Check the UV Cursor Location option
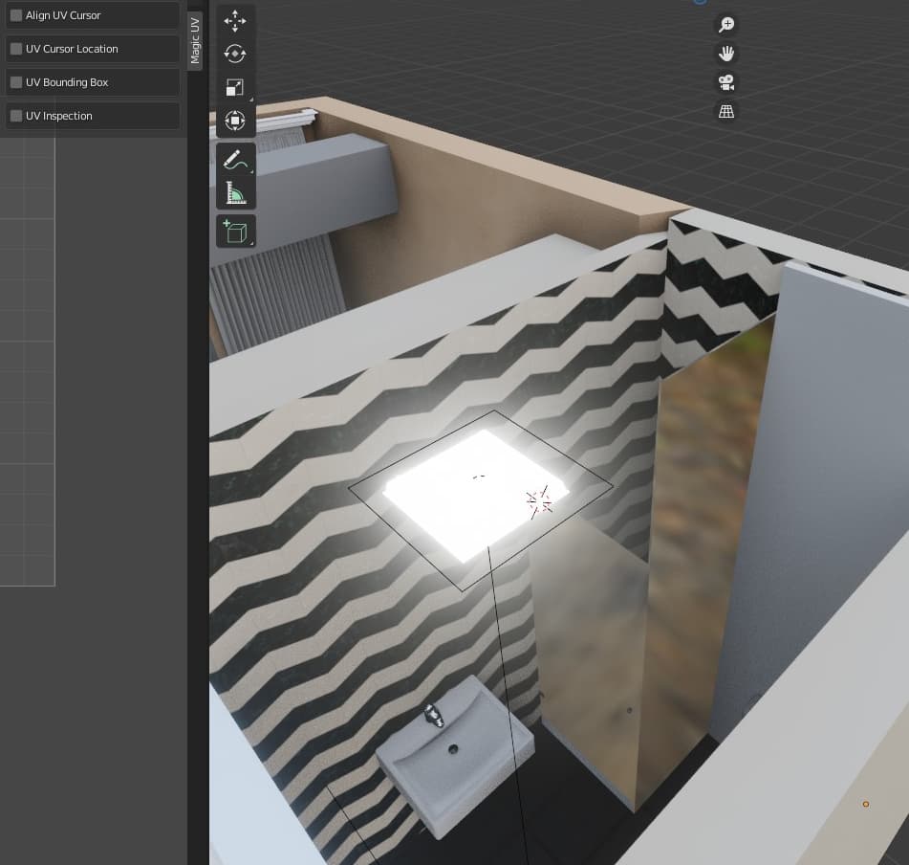 pos(16,49)
